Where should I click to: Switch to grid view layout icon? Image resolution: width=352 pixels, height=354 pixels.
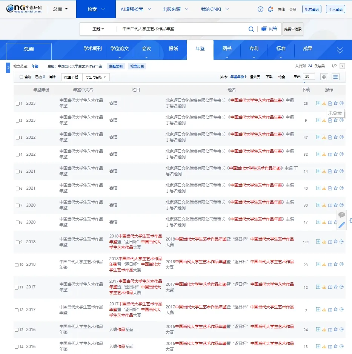coord(324,77)
